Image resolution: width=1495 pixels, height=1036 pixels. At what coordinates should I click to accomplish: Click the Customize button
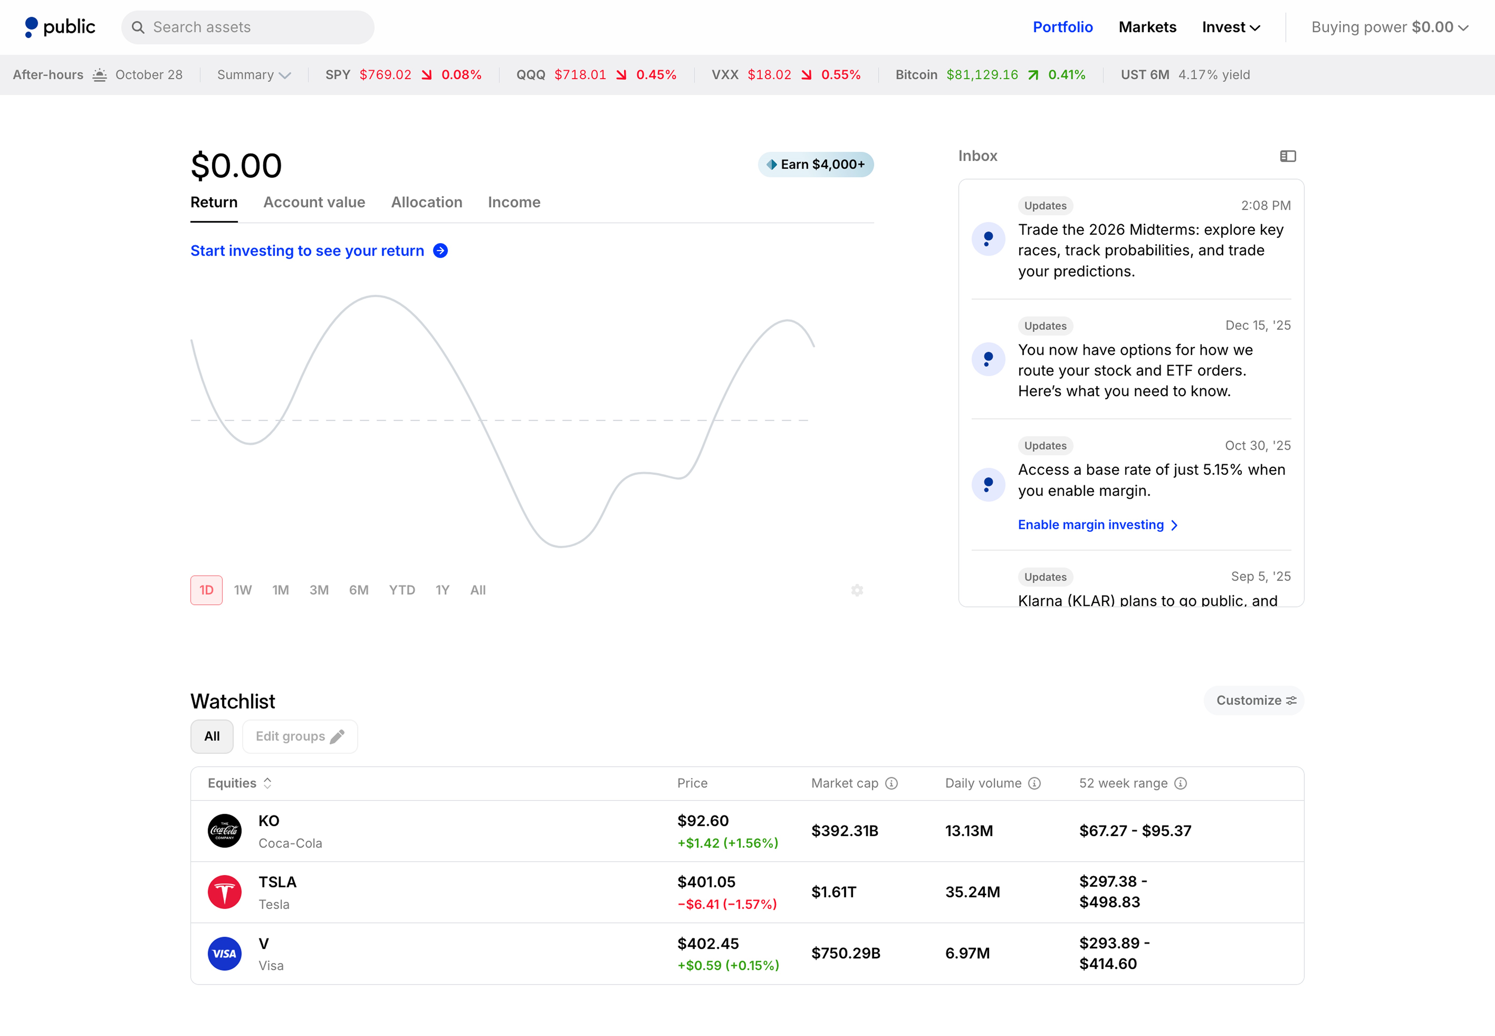point(1253,701)
